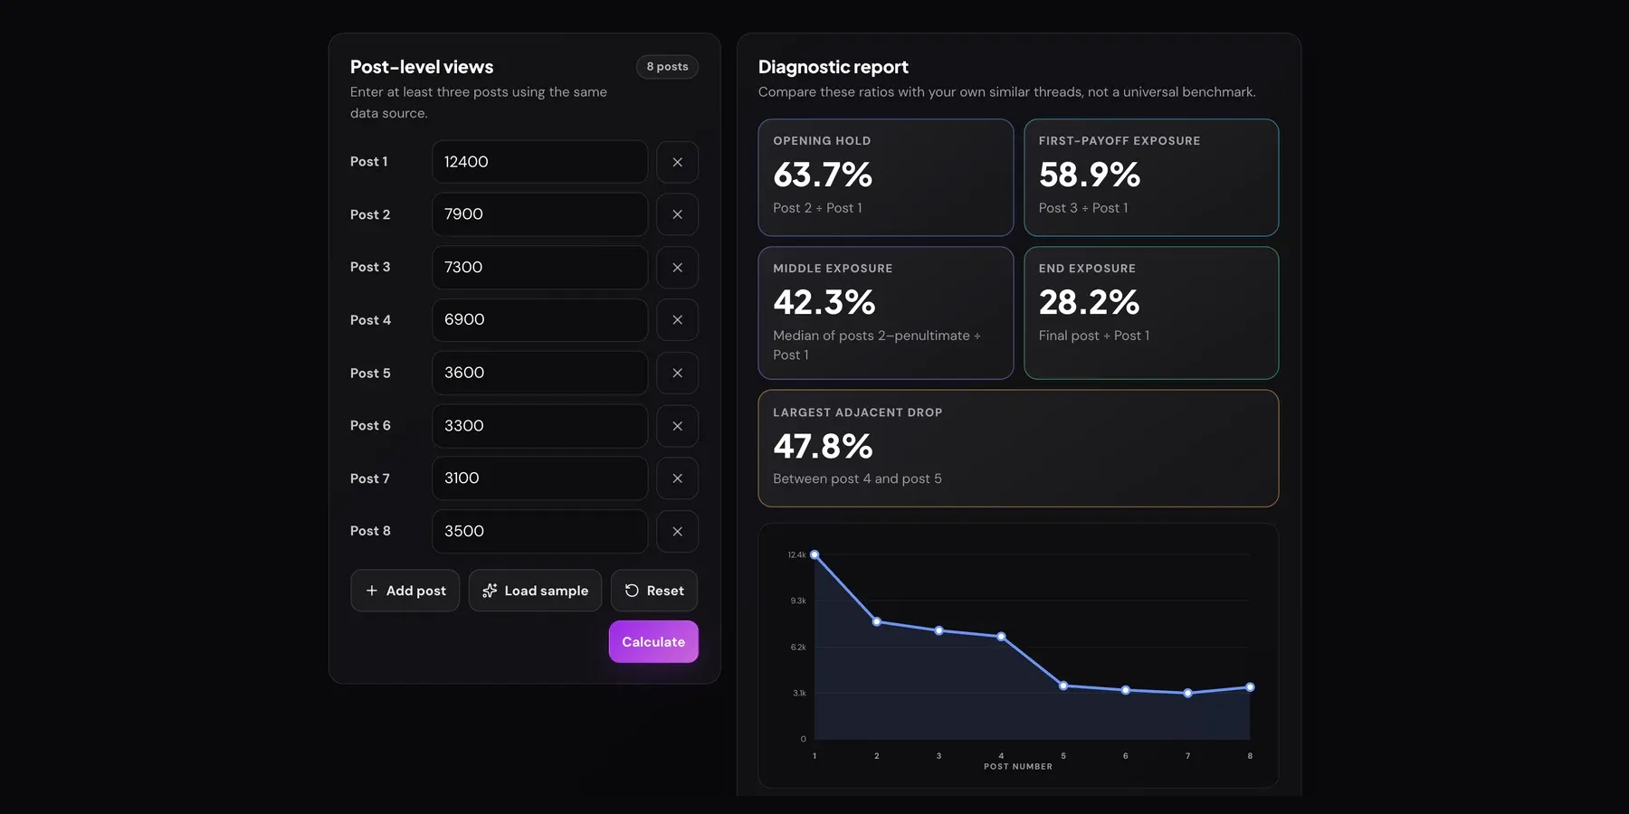Run the Calculate button
1629x814 pixels.
(x=653, y=641)
